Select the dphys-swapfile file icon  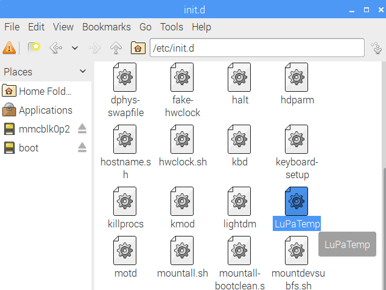[125, 77]
